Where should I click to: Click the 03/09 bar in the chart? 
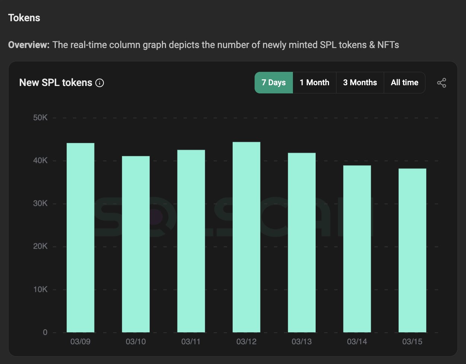(x=80, y=237)
